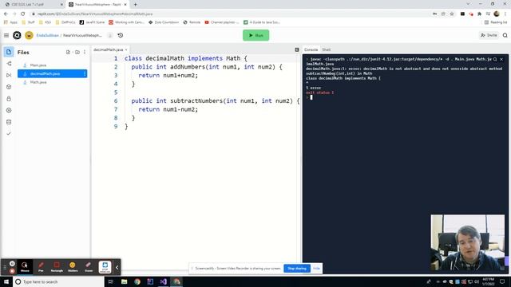Open the Settings gear sidebar icon
The height and width of the screenshot is (287, 511).
9,110
